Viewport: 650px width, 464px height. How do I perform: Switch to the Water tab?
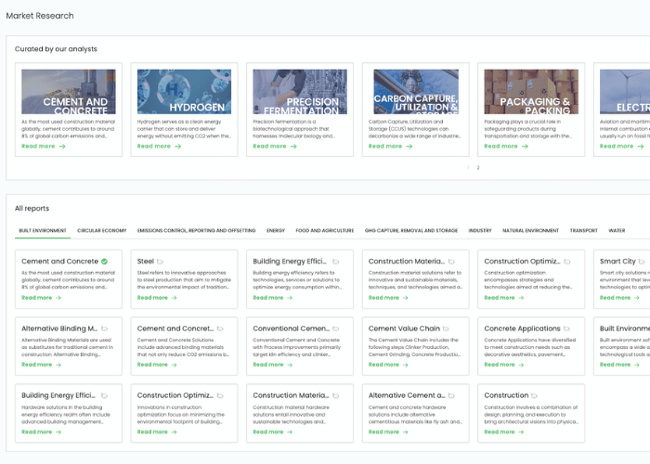click(617, 230)
